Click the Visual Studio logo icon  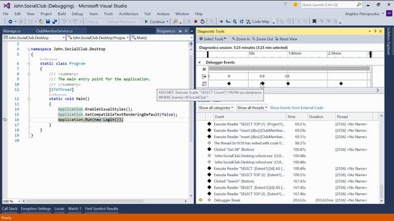point(7,6)
